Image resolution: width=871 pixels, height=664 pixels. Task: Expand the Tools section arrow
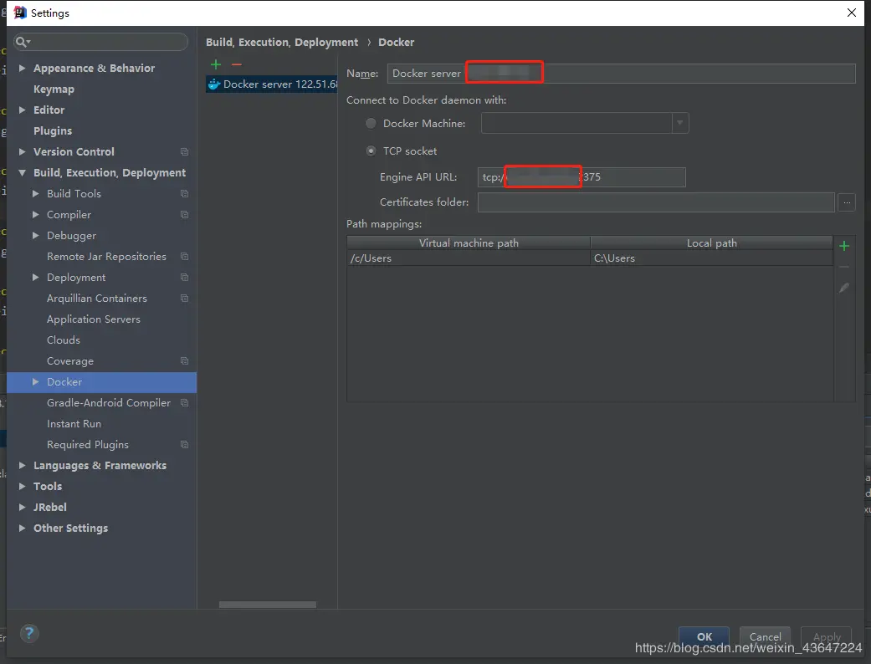23,487
